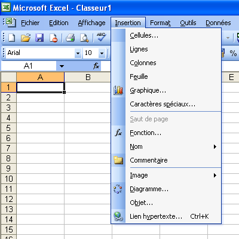Select row 13 header
The image size is (239, 239).
(8, 209)
